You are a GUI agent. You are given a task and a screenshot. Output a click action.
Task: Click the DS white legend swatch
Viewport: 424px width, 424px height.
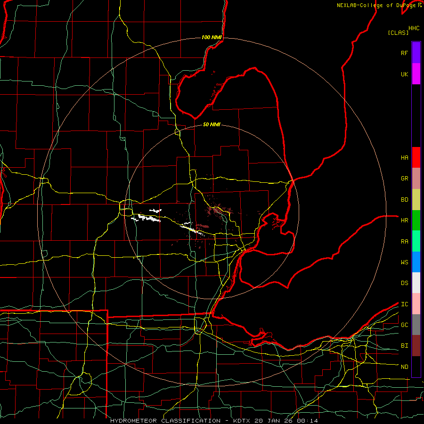tap(416, 283)
